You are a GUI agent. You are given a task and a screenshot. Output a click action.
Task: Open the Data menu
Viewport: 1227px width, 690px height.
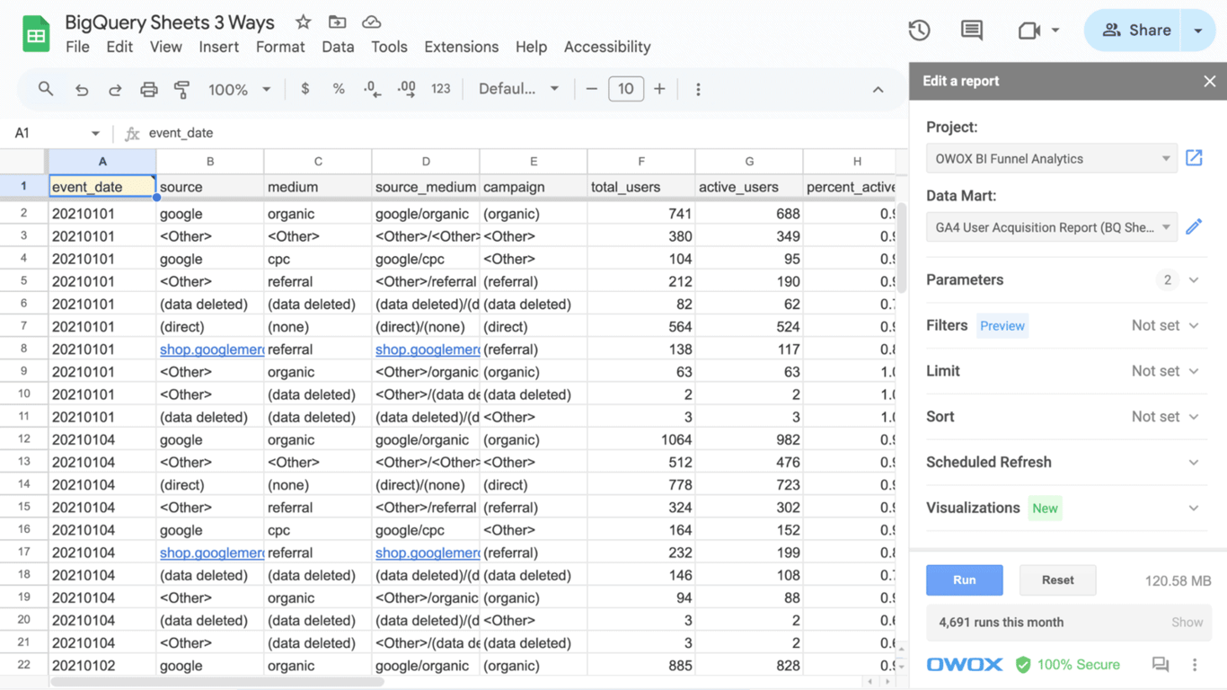[338, 47]
